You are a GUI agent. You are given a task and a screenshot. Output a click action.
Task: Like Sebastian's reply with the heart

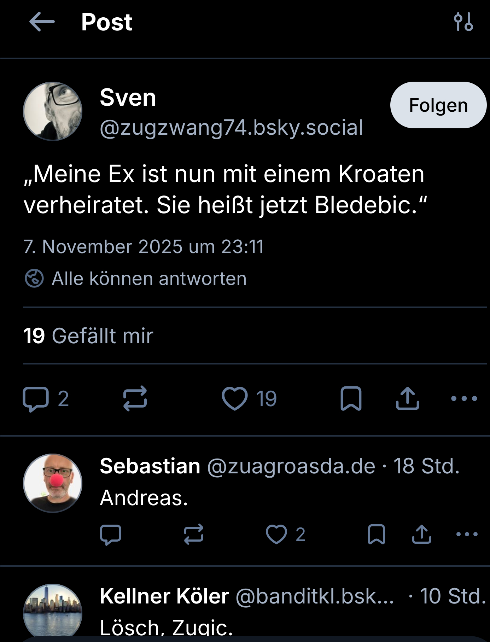click(x=276, y=534)
